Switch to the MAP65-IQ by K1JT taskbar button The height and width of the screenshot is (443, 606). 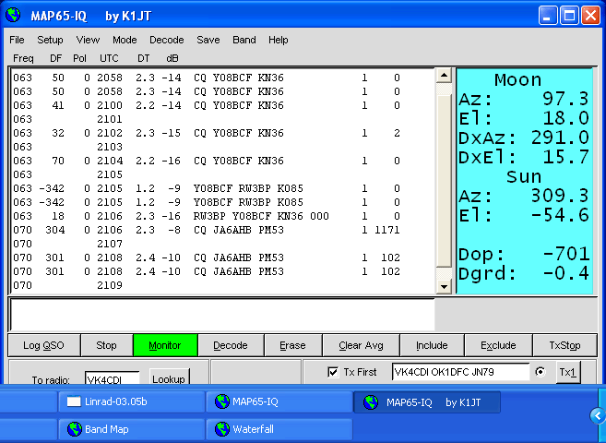[x=427, y=402]
